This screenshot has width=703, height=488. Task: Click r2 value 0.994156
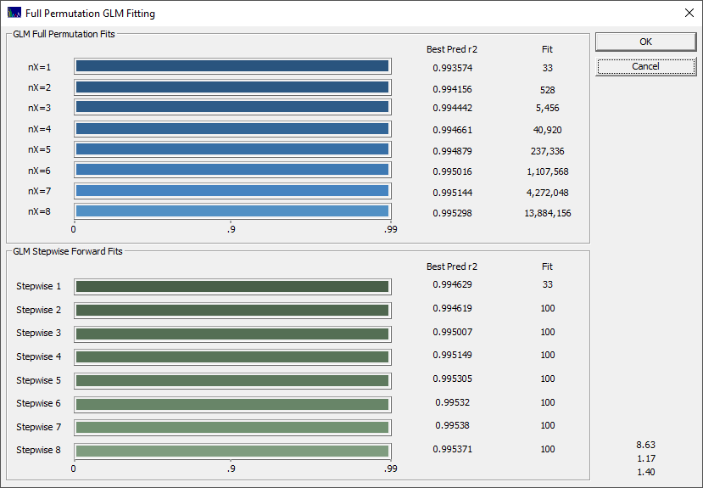tap(452, 89)
